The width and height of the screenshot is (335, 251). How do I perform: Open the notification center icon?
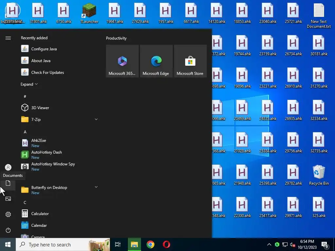[x=325, y=245]
